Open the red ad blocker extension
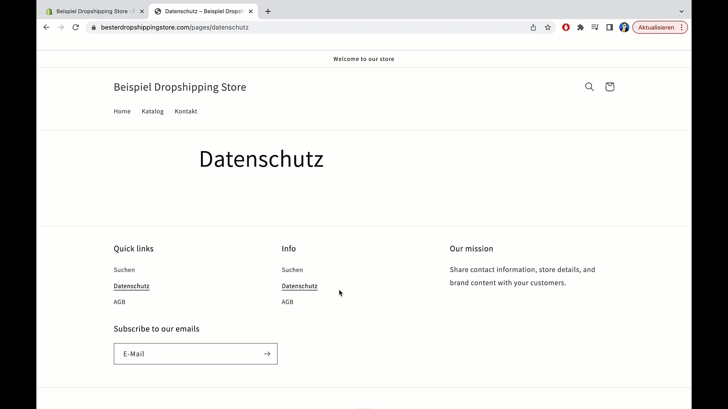728x409 pixels. (566, 27)
